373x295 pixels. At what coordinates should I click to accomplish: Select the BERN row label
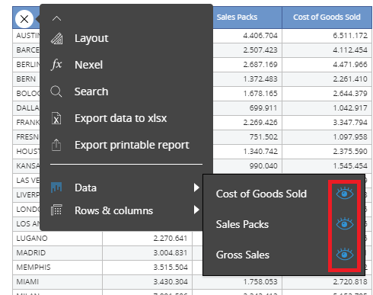(x=26, y=79)
